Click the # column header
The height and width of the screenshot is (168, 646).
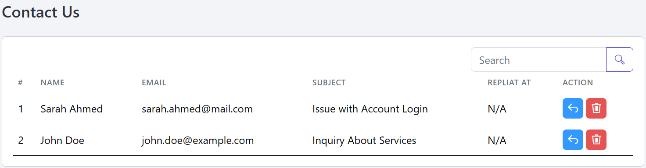[21, 83]
